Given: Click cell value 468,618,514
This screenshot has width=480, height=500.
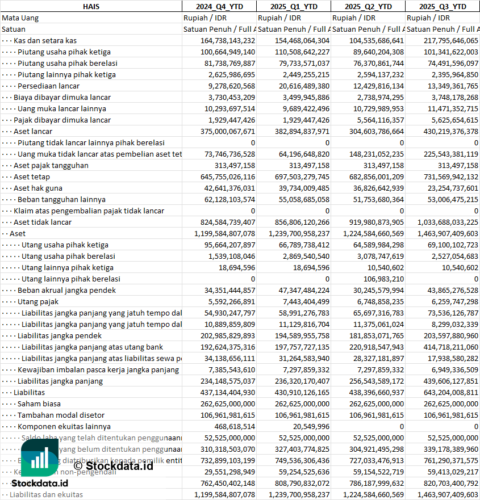Looking at the screenshot, I should 235,427.
